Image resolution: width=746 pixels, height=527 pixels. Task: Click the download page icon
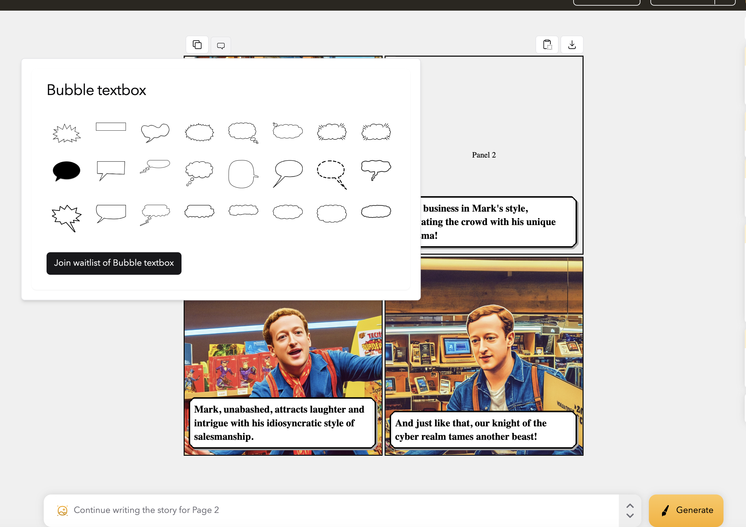pos(572,44)
